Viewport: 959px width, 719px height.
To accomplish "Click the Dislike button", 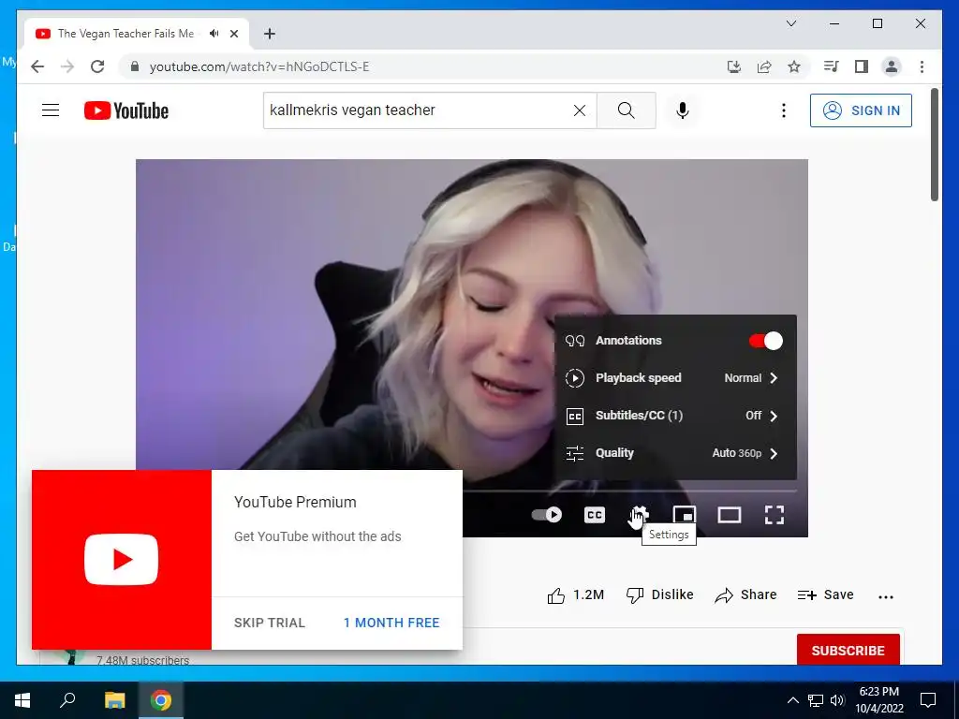I will click(x=660, y=594).
